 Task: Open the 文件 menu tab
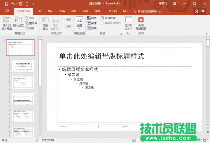click(7, 11)
